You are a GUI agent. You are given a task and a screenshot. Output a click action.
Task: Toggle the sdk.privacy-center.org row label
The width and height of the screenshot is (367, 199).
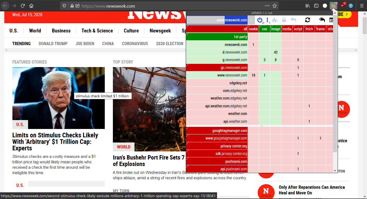point(217,154)
